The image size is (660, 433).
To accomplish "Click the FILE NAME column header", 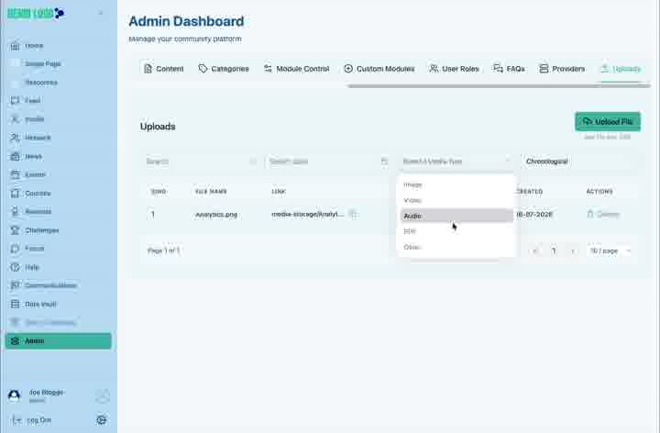I will coord(211,192).
